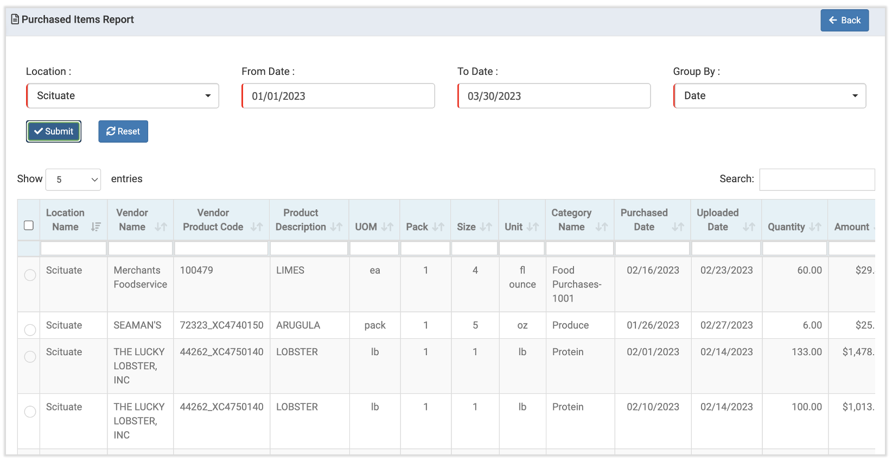Image resolution: width=892 pixels, height=462 pixels.
Task: Sort table by Product Description arrows
Action: click(336, 227)
